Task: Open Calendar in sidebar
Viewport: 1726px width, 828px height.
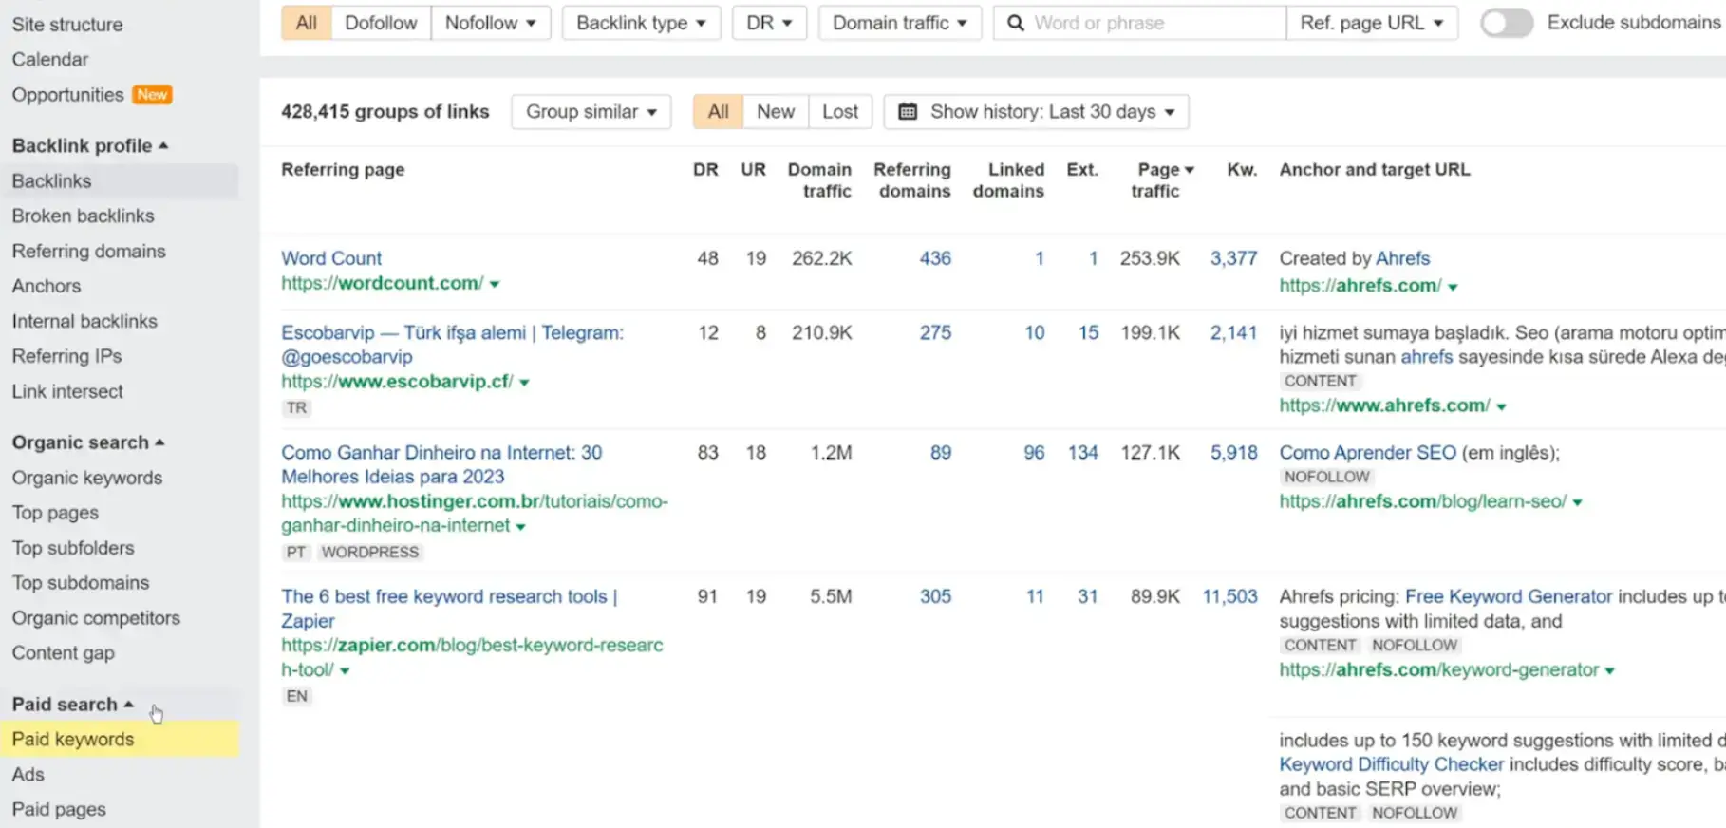Action: (x=50, y=60)
